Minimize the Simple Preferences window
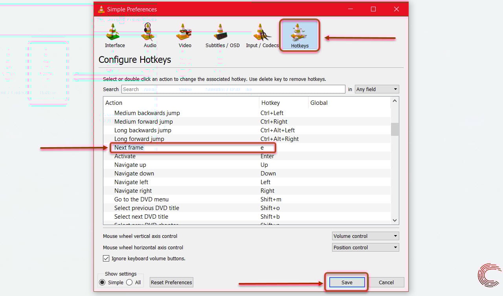 (x=350, y=9)
